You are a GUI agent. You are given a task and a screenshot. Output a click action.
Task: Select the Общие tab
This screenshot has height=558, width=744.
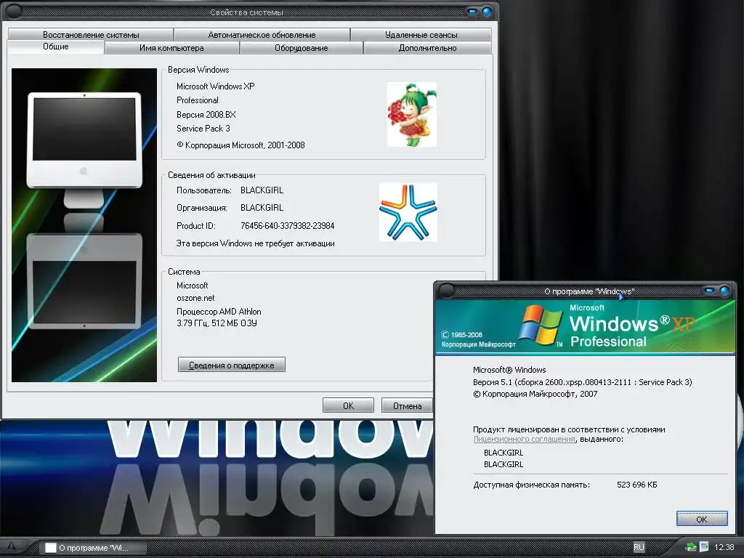click(x=56, y=46)
